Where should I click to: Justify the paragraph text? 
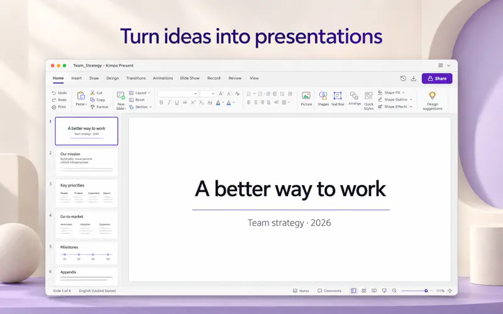pyautogui.click(x=268, y=102)
